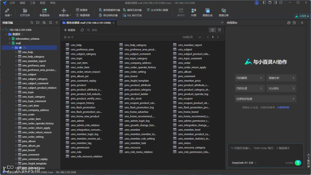Open the 连接 connection tool
The width and height of the screenshot is (311, 175).
pyautogui.click(x=8, y=12)
